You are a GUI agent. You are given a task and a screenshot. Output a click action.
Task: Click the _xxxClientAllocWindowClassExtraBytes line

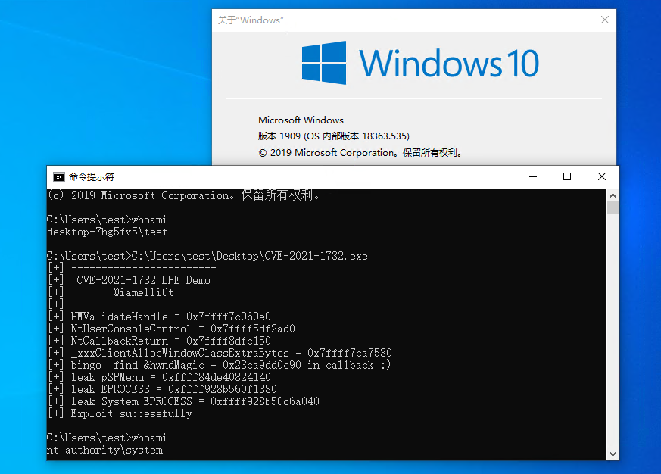(220, 353)
